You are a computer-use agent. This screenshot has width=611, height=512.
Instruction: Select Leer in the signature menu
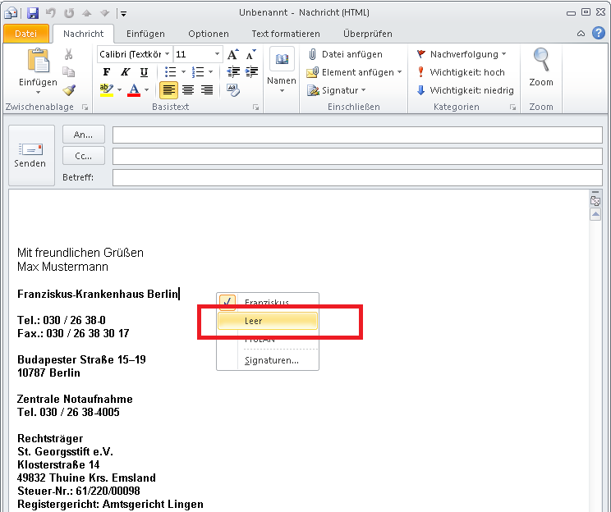268,321
